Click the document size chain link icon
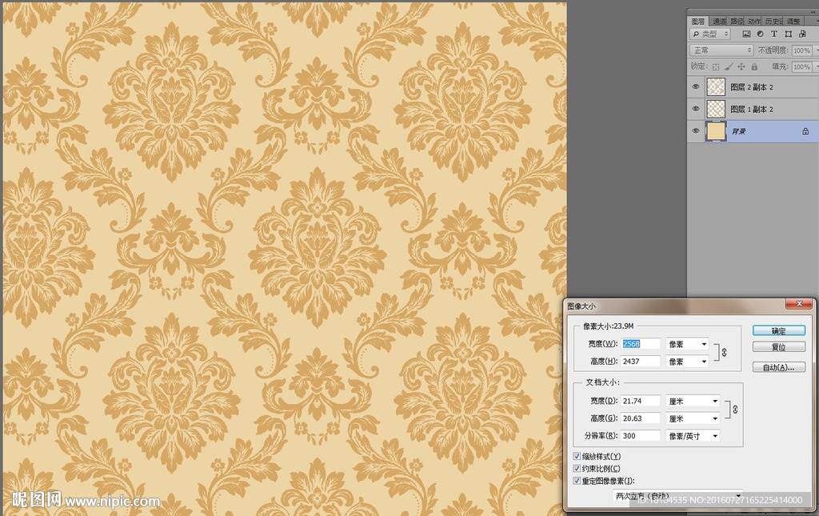819x516 pixels. 736,410
